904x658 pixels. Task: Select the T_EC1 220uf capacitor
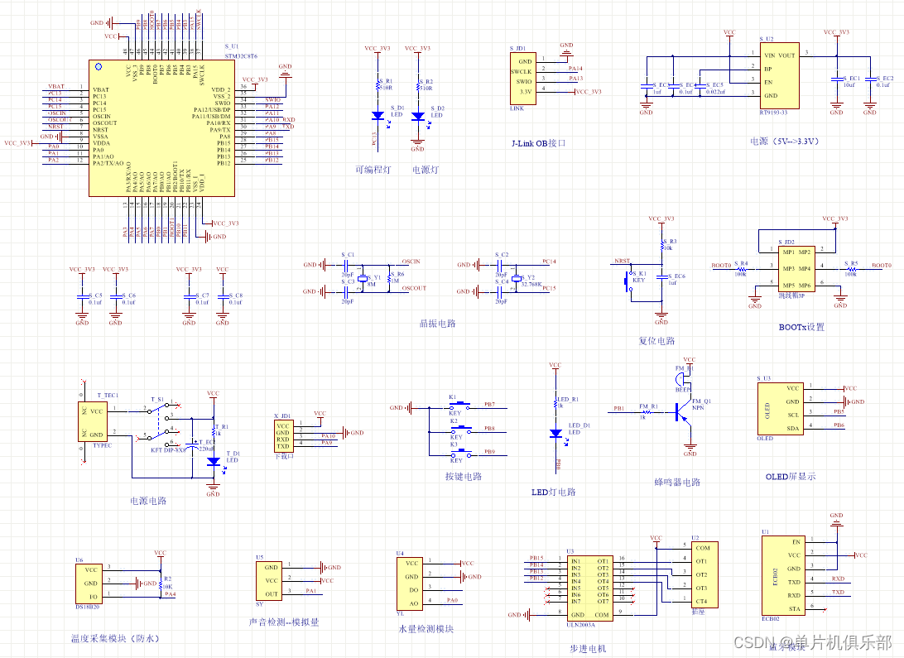pyautogui.click(x=192, y=447)
